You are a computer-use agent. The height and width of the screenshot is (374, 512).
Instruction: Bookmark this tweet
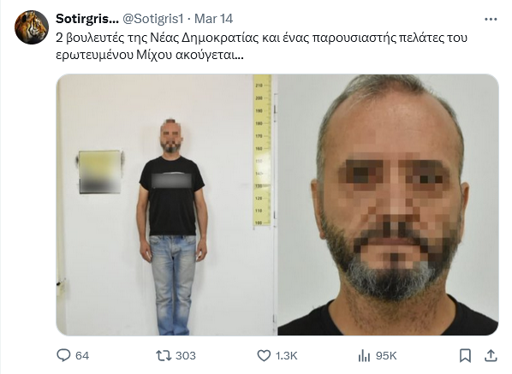click(465, 355)
